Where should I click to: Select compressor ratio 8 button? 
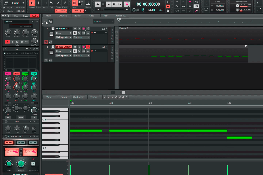pos(12,42)
